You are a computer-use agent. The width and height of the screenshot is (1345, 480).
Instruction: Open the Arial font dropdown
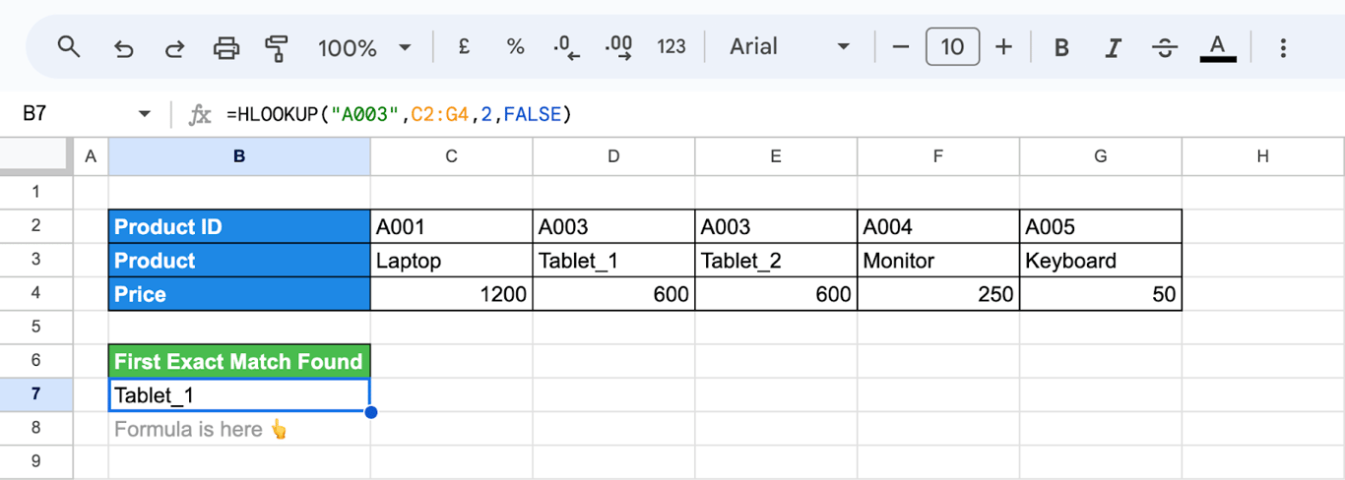tap(789, 46)
